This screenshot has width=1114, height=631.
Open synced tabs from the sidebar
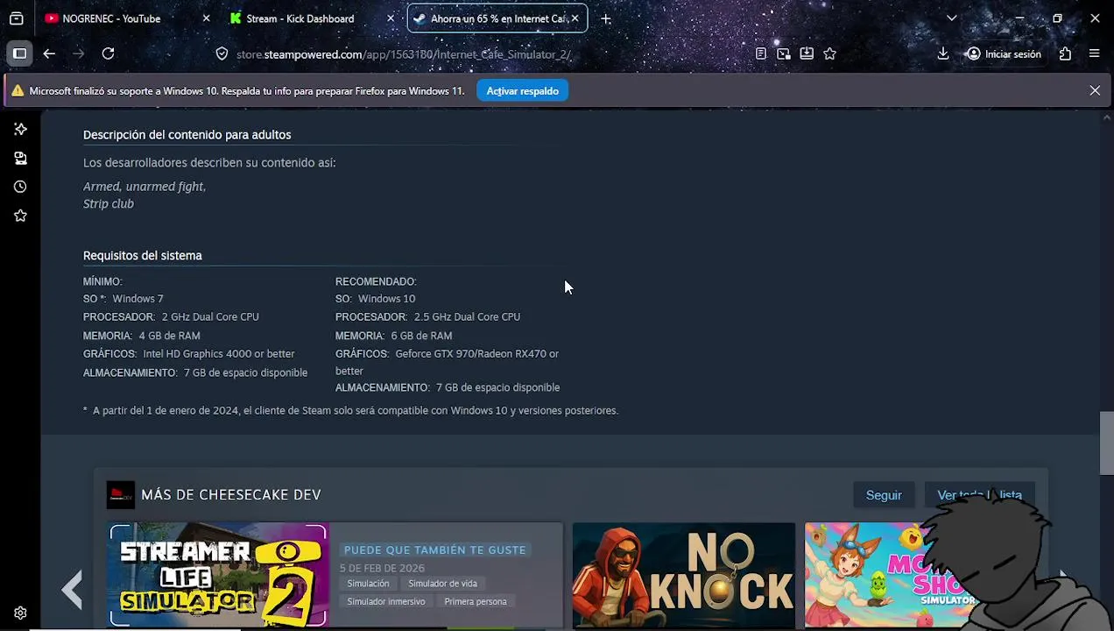(x=20, y=158)
